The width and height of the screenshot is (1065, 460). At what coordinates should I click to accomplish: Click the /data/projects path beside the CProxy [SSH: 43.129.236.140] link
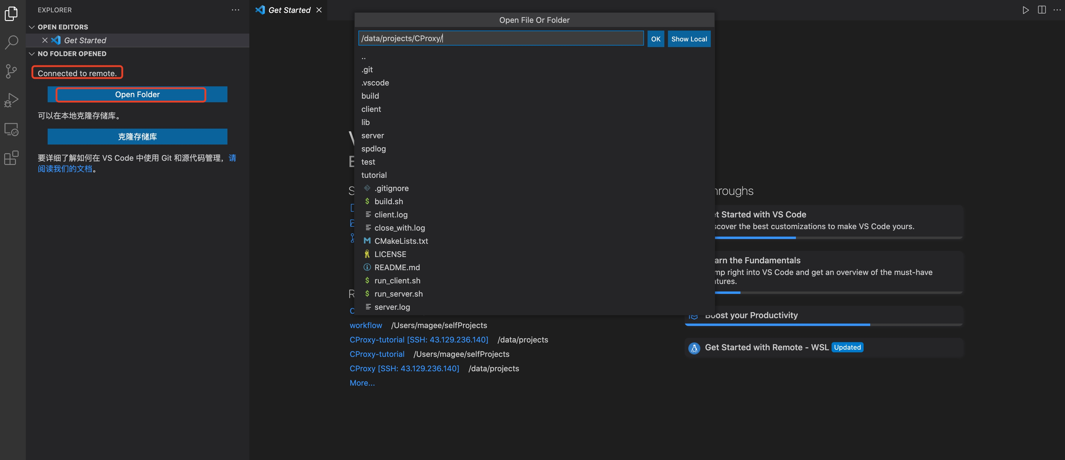point(494,369)
